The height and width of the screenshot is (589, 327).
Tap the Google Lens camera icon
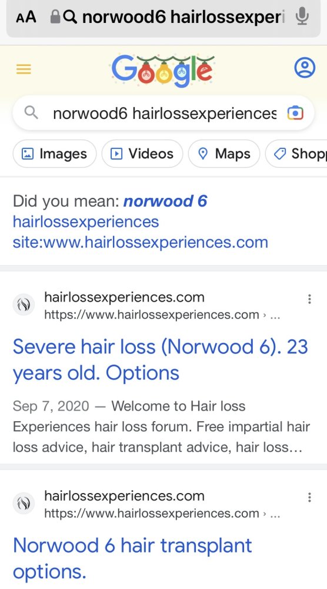point(295,113)
